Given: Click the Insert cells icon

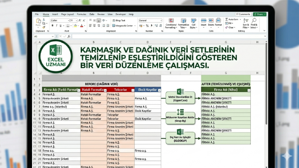Looking at the screenshot, I should pos(204,21).
